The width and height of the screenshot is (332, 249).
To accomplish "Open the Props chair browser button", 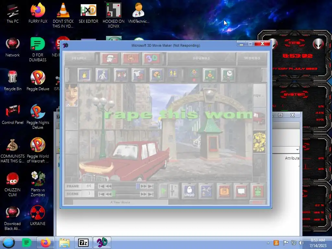I will [x=131, y=58].
